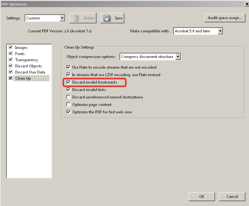
Task: Uncheck Discard invalid links
Action: click(x=68, y=90)
